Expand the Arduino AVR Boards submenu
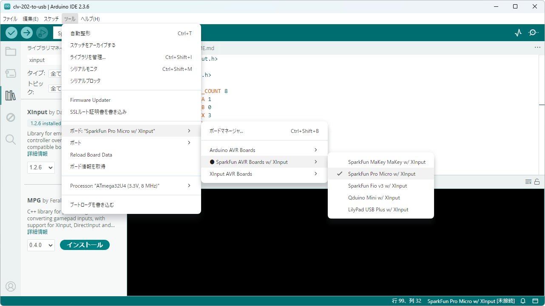Image resolution: width=545 pixels, height=306 pixels. pos(264,150)
